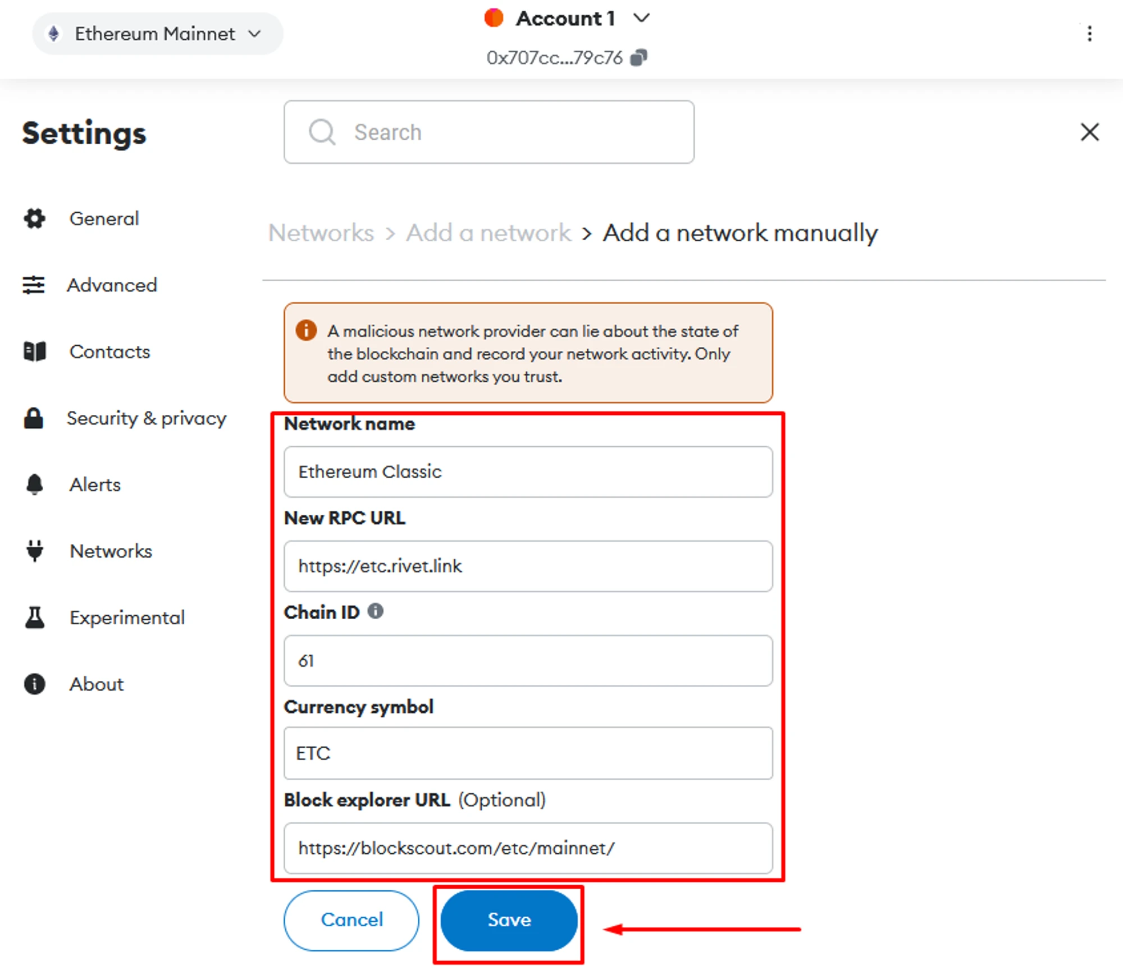Focus the settings Search field
Viewport: 1123px width, 979px height.
489,132
